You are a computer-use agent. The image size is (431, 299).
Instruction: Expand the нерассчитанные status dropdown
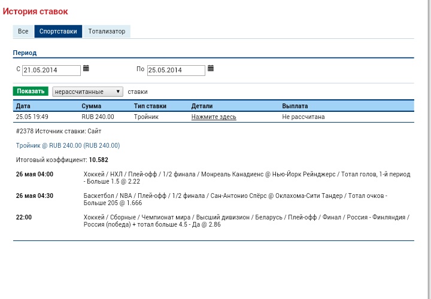[x=87, y=91]
